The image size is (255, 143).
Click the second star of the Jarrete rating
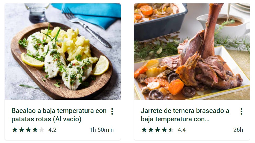(x=151, y=130)
